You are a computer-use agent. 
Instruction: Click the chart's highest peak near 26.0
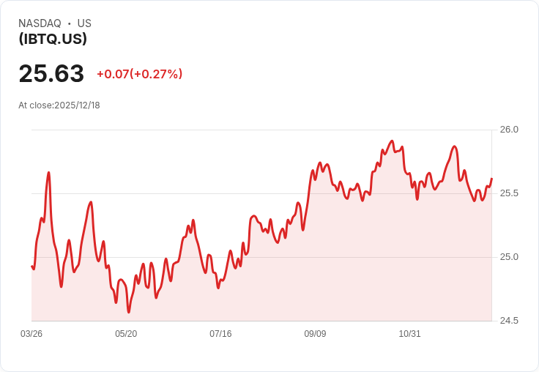click(x=392, y=141)
